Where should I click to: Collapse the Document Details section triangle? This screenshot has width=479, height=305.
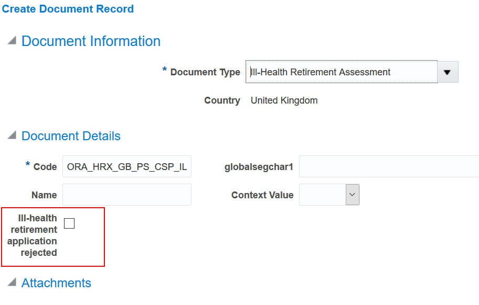12,136
